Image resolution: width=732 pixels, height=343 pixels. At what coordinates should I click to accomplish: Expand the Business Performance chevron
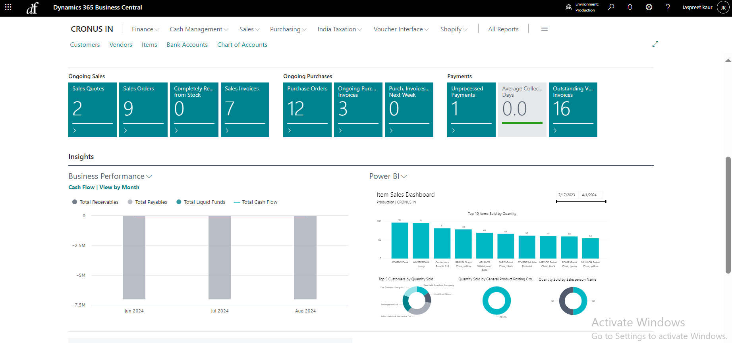point(149,176)
